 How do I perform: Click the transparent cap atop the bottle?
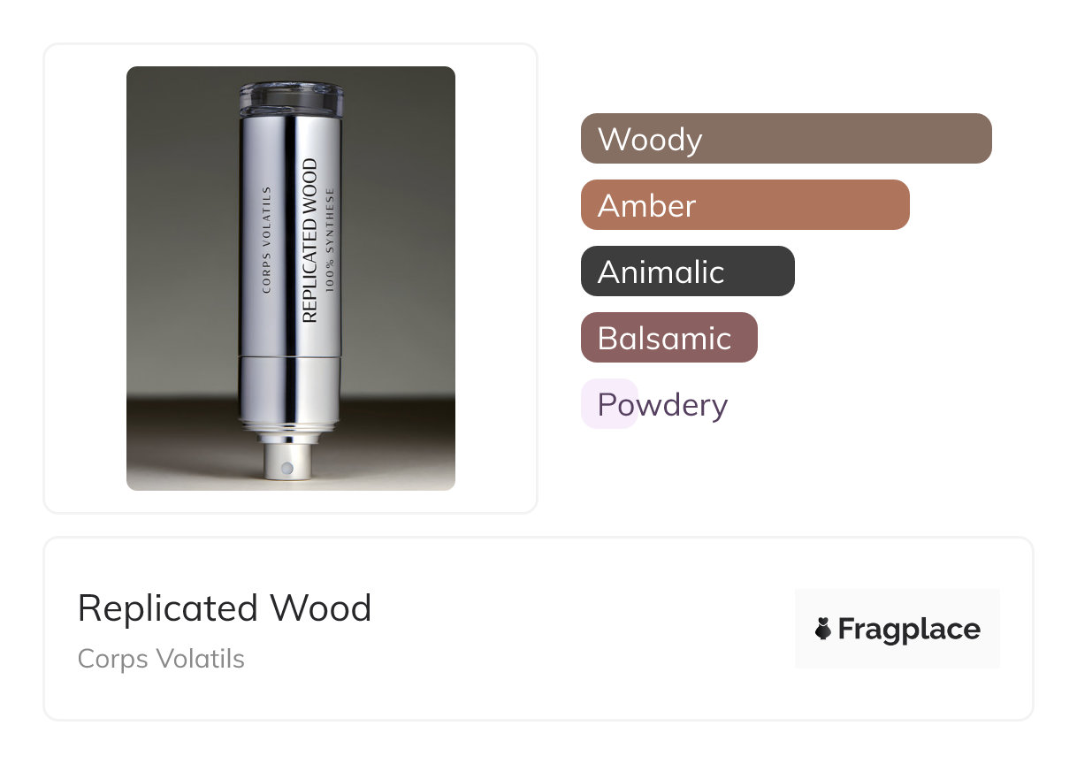[290, 98]
